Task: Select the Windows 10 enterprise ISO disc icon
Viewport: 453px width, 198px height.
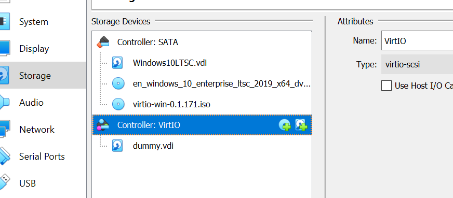Action: point(118,83)
